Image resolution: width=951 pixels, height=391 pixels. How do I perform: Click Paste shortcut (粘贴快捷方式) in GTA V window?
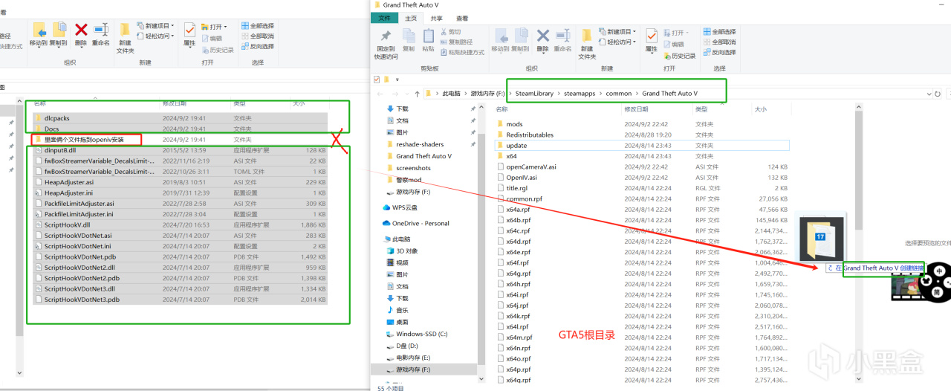(462, 53)
